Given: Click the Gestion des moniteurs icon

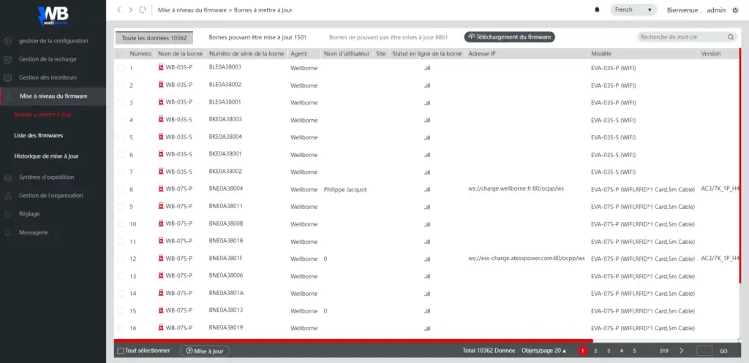Looking at the screenshot, I should [x=7, y=77].
